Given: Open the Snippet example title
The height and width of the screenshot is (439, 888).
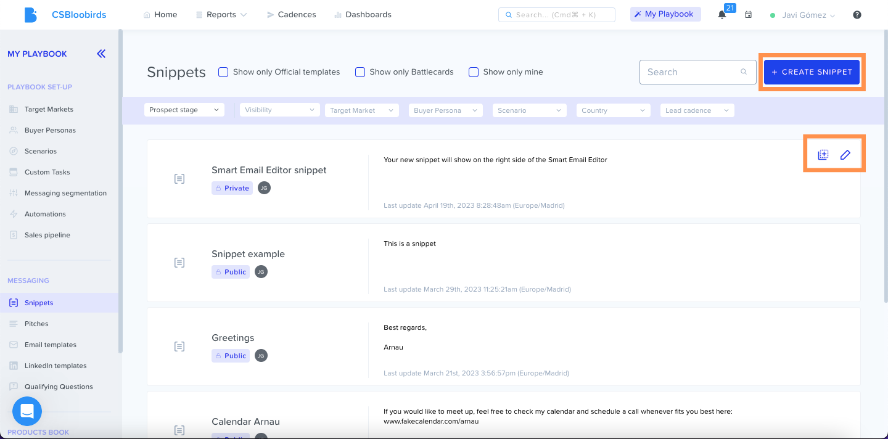Looking at the screenshot, I should click(x=248, y=254).
